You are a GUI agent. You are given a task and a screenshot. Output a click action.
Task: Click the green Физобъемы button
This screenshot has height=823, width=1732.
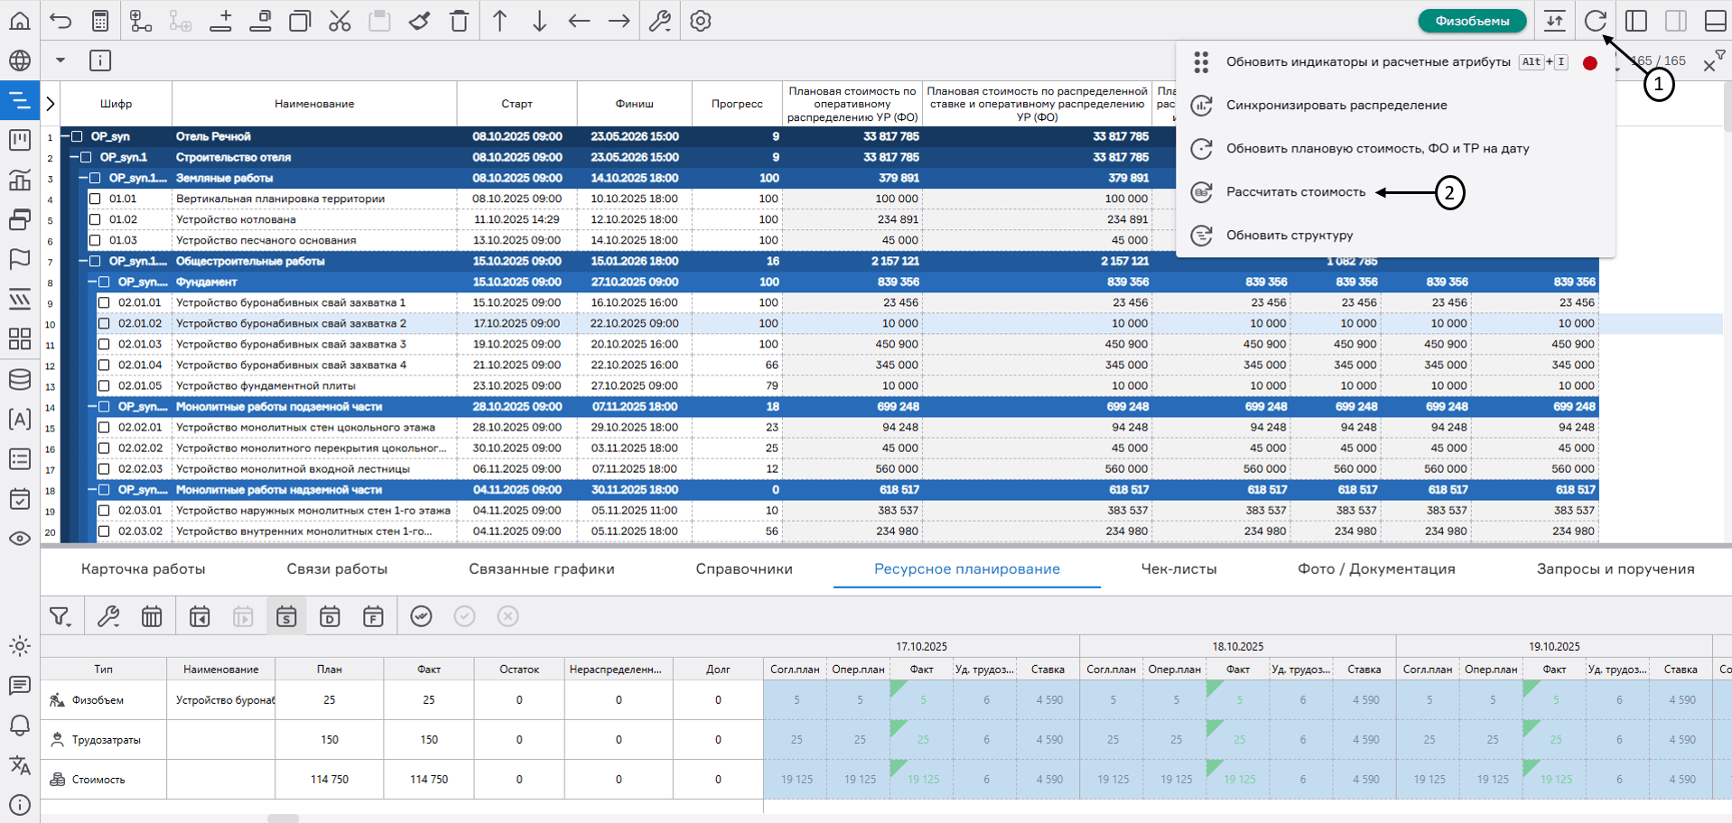[x=1471, y=21]
